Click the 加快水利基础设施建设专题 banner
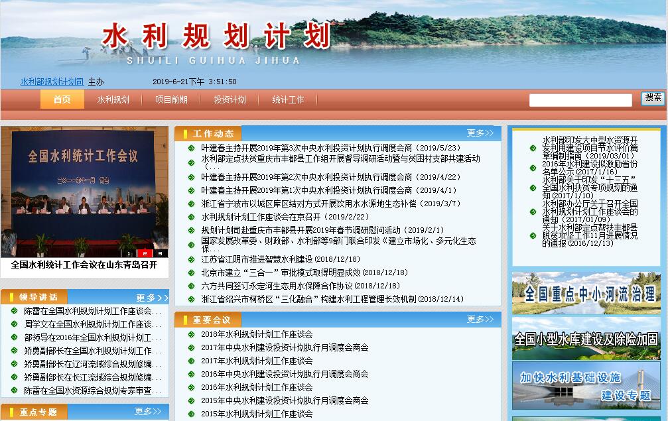 (586, 385)
